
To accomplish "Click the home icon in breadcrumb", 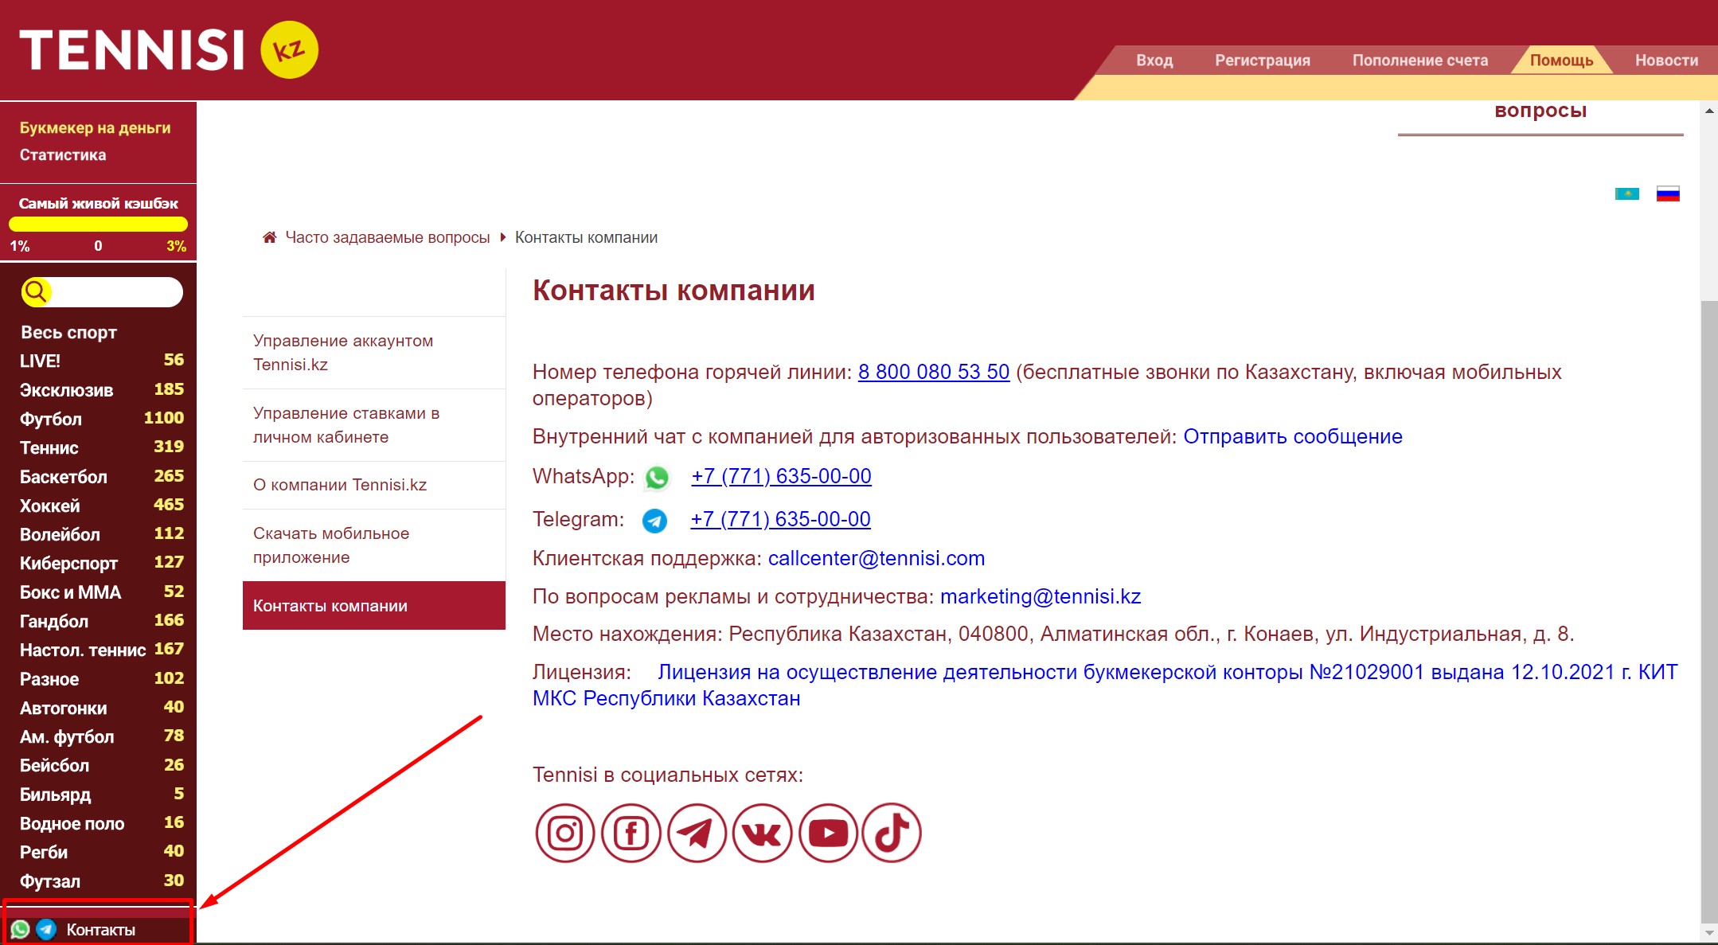I will click(270, 237).
